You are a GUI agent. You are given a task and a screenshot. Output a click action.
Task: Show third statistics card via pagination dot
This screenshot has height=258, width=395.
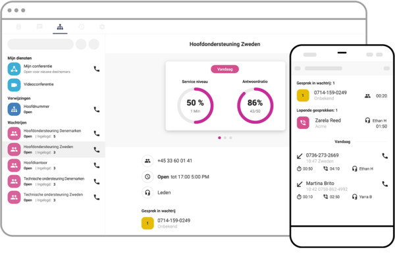231,138
